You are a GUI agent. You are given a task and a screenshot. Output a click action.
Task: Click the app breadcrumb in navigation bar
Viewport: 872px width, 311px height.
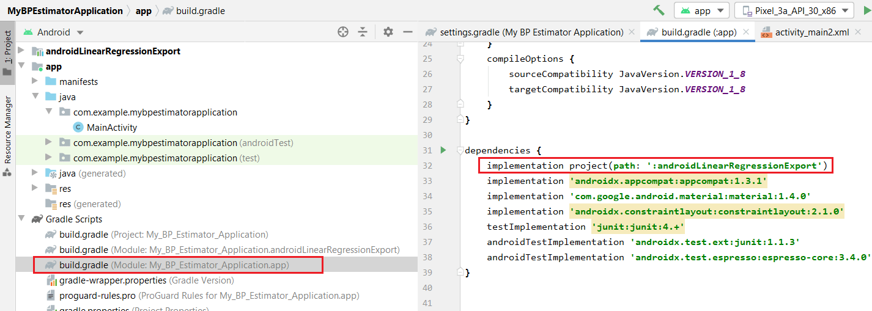(143, 11)
